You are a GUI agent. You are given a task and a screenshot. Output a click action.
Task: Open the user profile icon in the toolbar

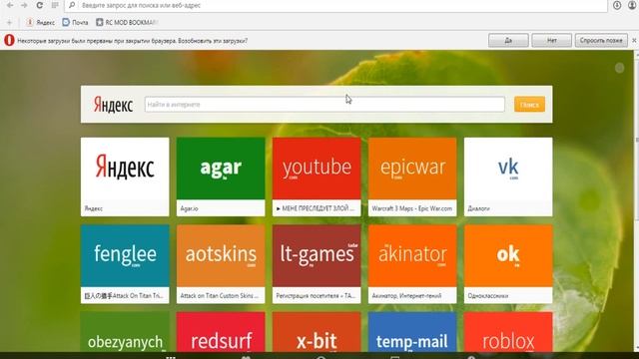pyautogui.click(x=633, y=5)
